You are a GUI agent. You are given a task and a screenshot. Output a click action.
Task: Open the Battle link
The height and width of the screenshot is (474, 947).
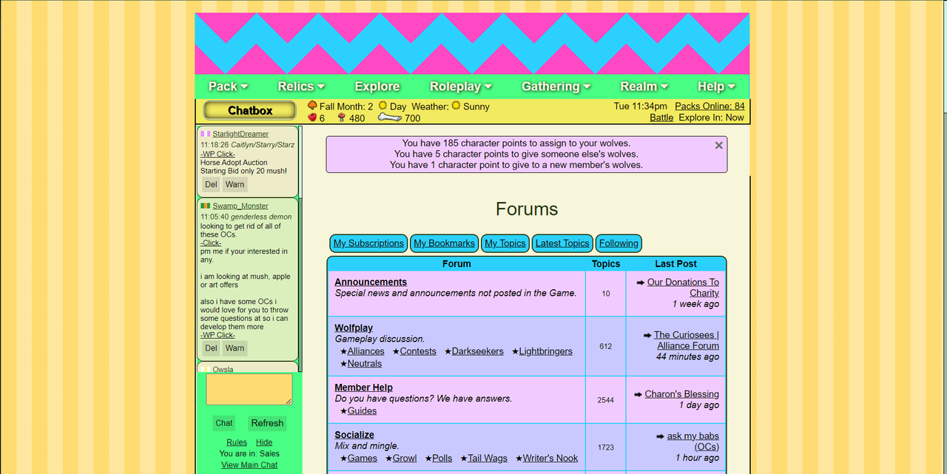tap(661, 118)
